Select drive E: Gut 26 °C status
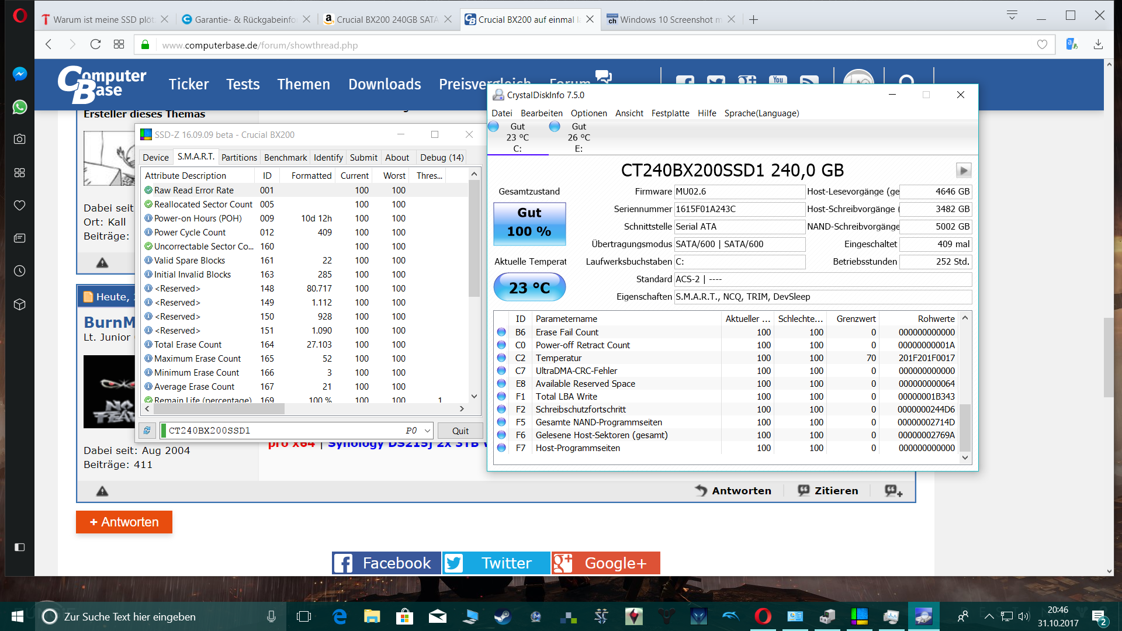The height and width of the screenshot is (631, 1122). pyautogui.click(x=579, y=137)
